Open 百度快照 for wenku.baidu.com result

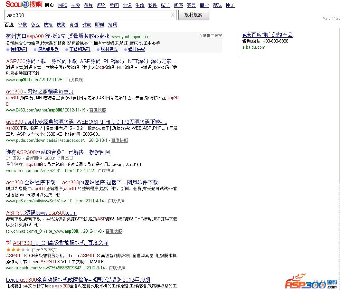[x=117, y=268]
